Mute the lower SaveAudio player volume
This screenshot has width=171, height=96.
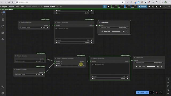click(158, 67)
